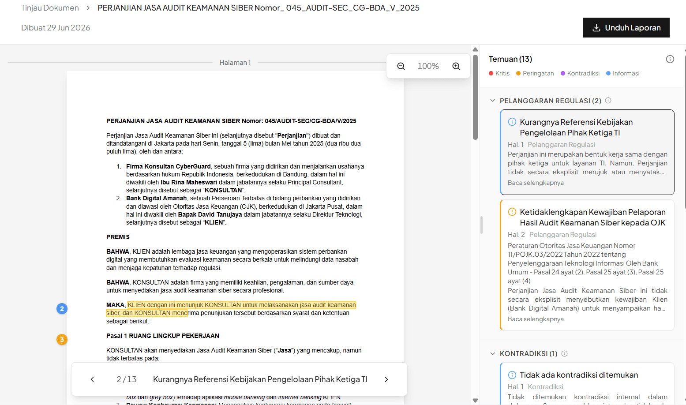Screen dimensions: 686x405
Task: Click the document viewer vertical scrollbar
Action: (475, 97)
